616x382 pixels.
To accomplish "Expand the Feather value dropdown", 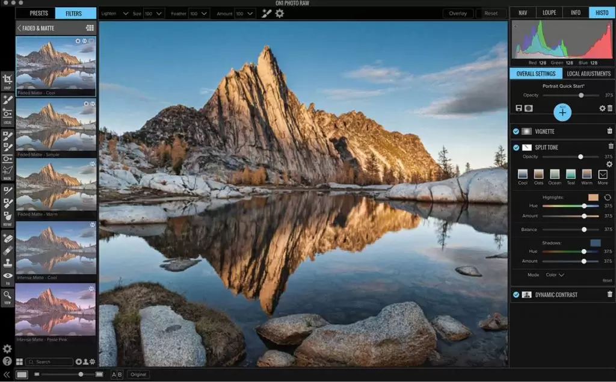I will (x=199, y=13).
